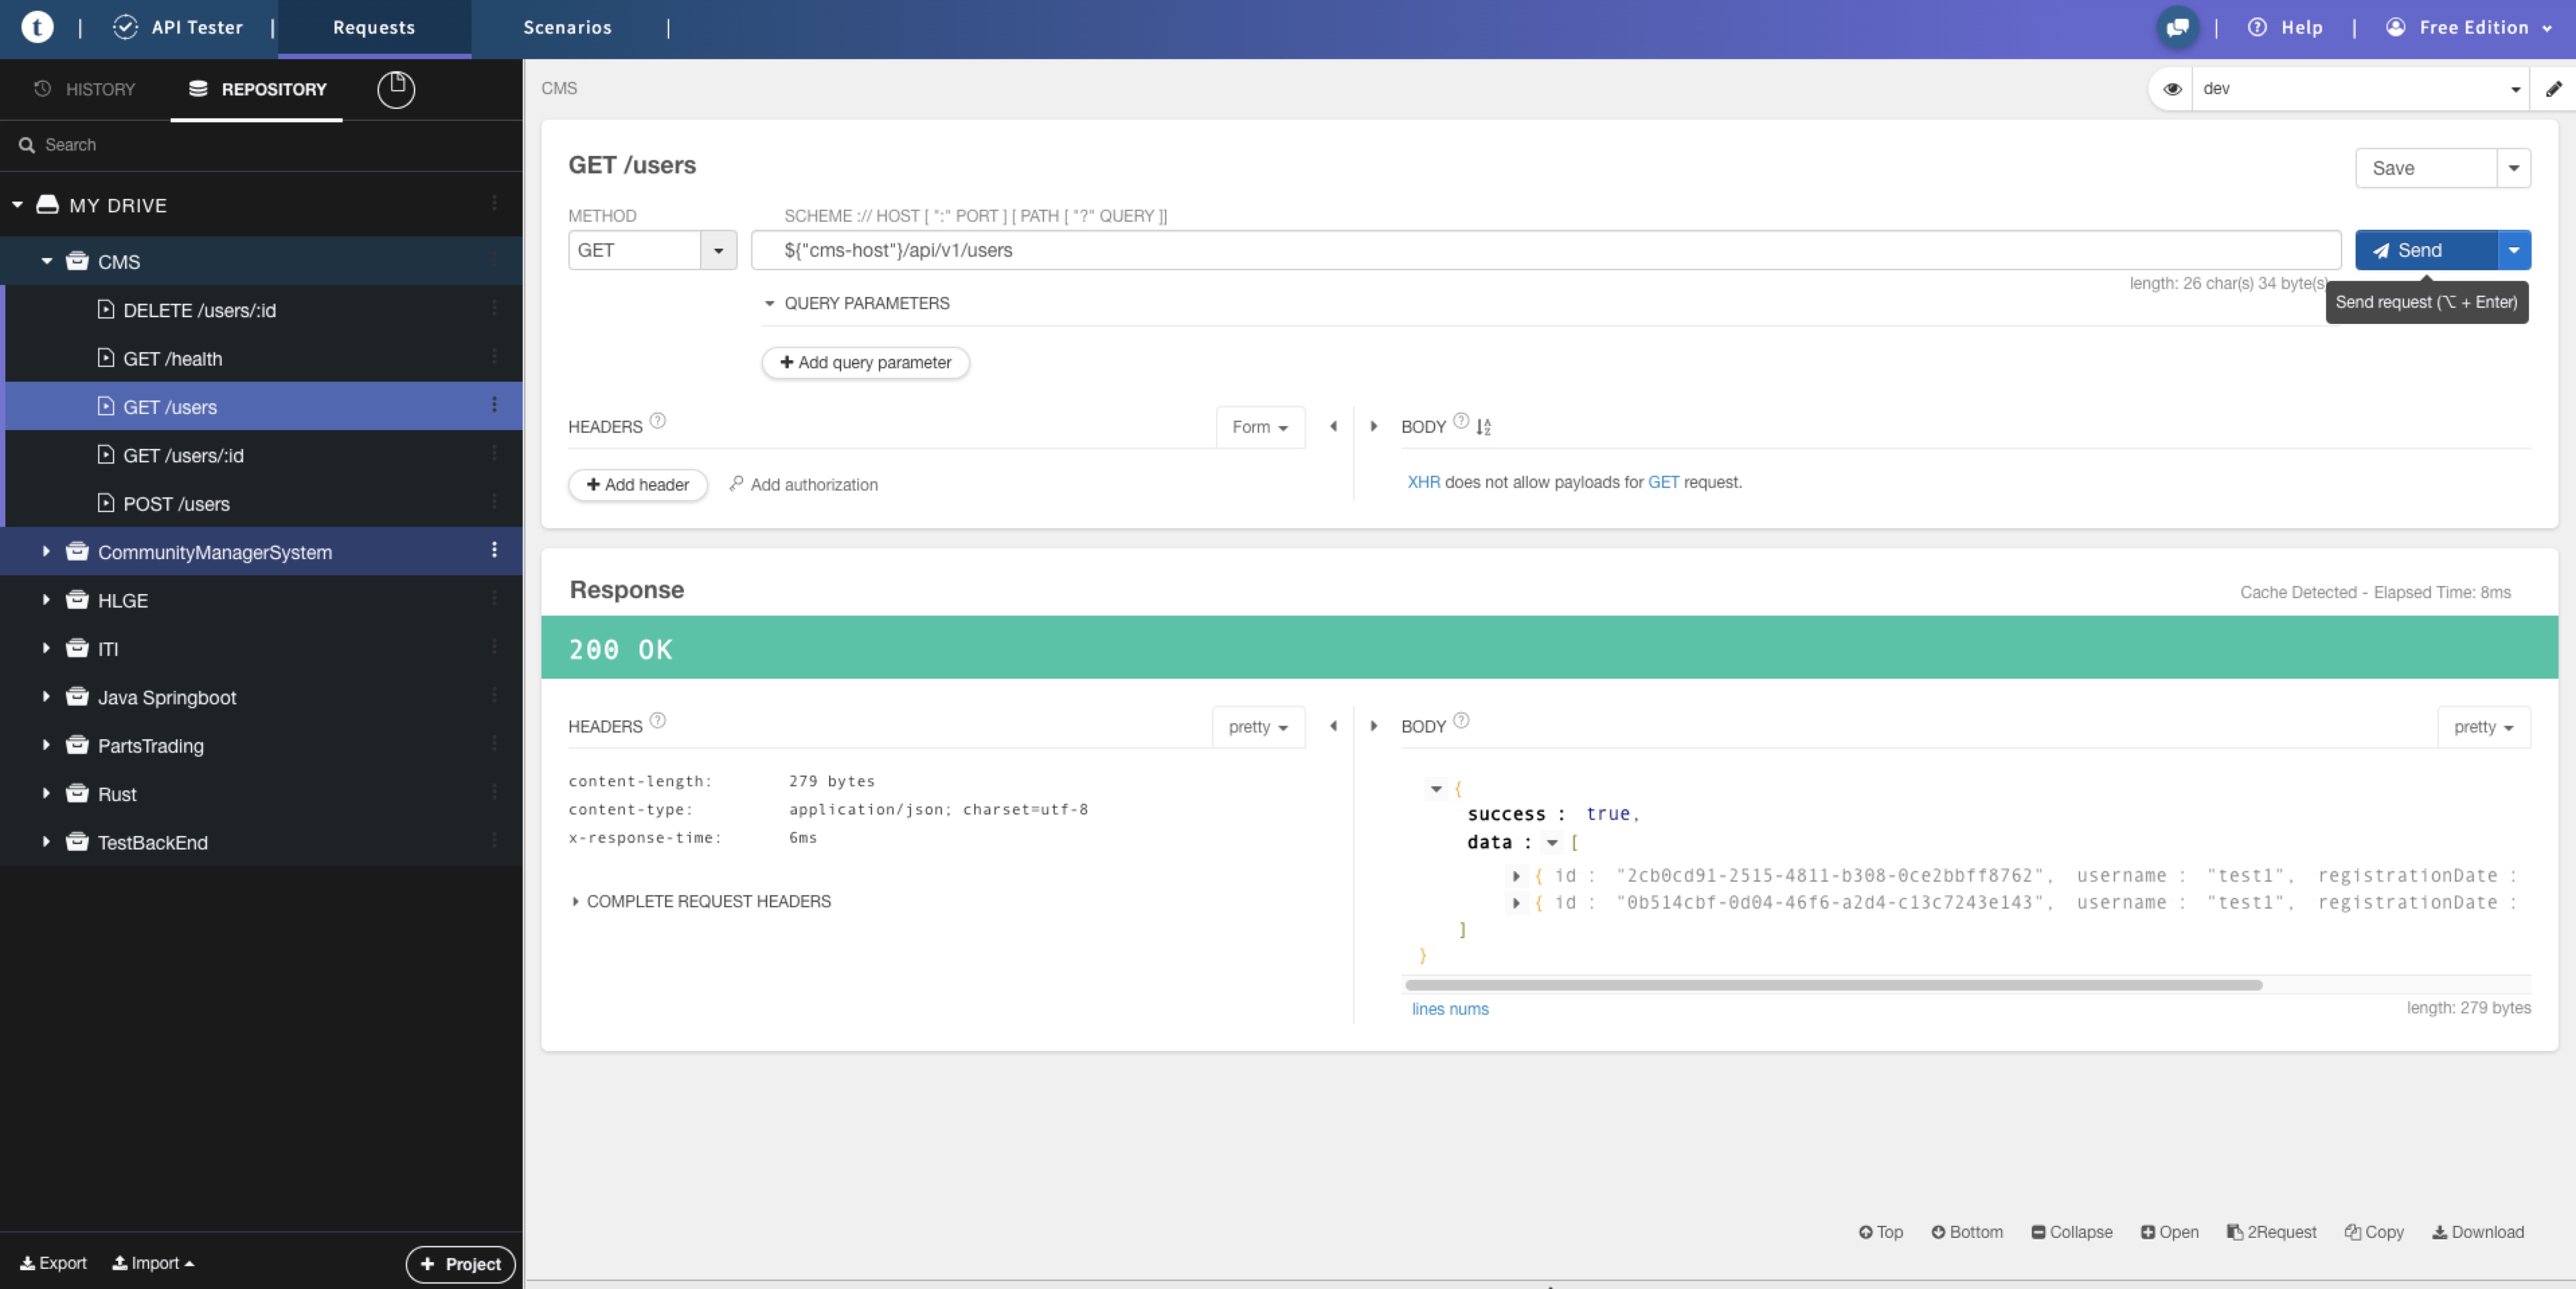Open Save dropdown arrow
Viewport: 2576px width, 1289px height.
(2514, 168)
